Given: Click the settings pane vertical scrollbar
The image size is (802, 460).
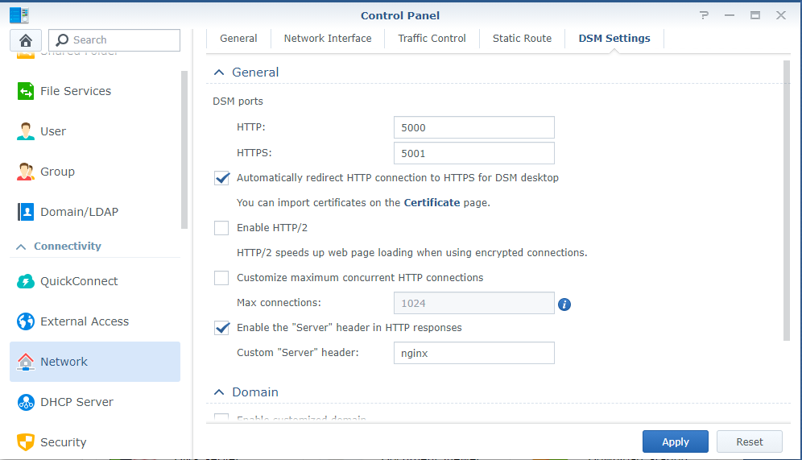Looking at the screenshot, I should click(787, 201).
